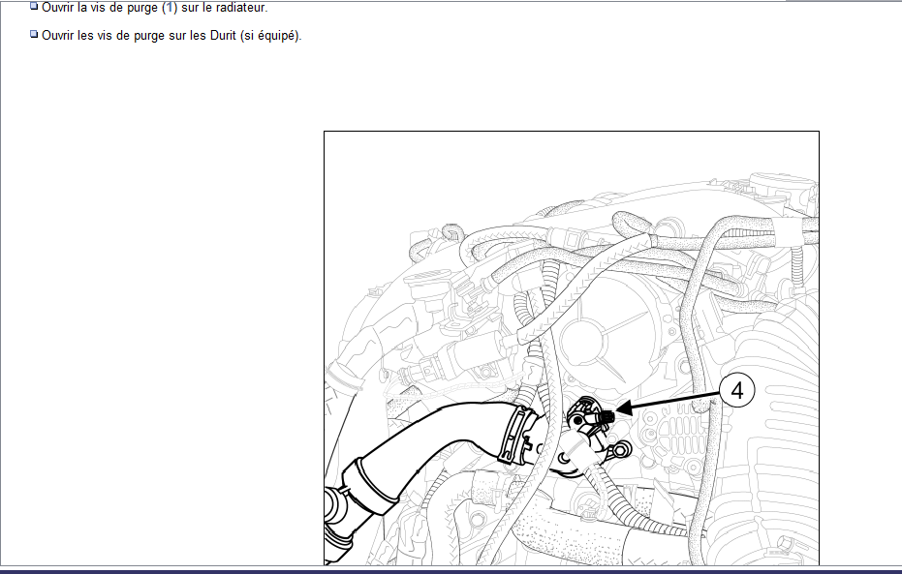Click "Ouvrir" at the start of the first line
The height and width of the screenshot is (574, 902).
pos(59,8)
